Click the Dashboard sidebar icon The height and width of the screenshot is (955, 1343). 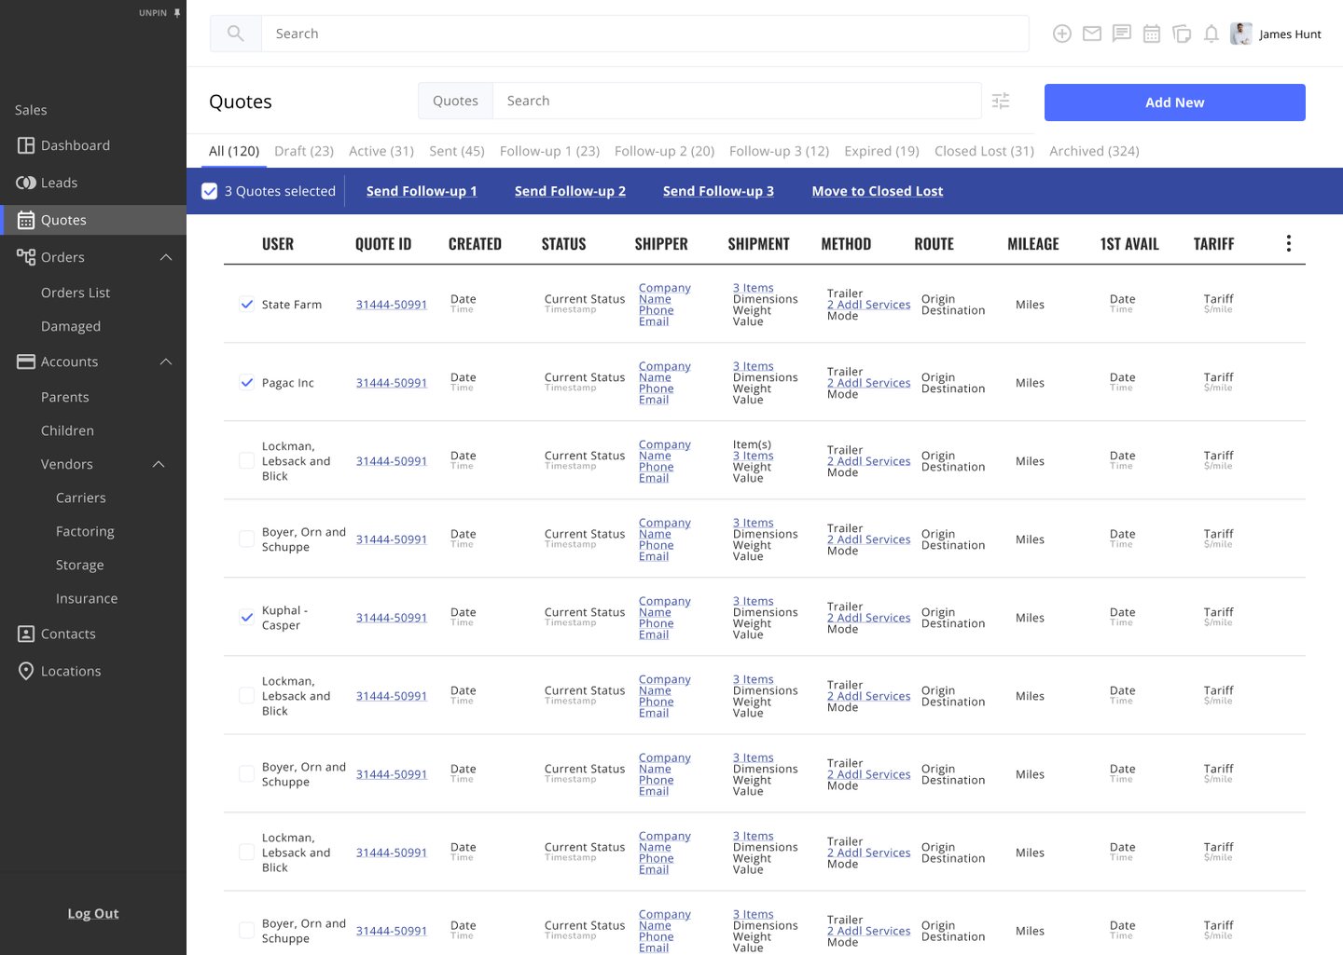(x=26, y=145)
